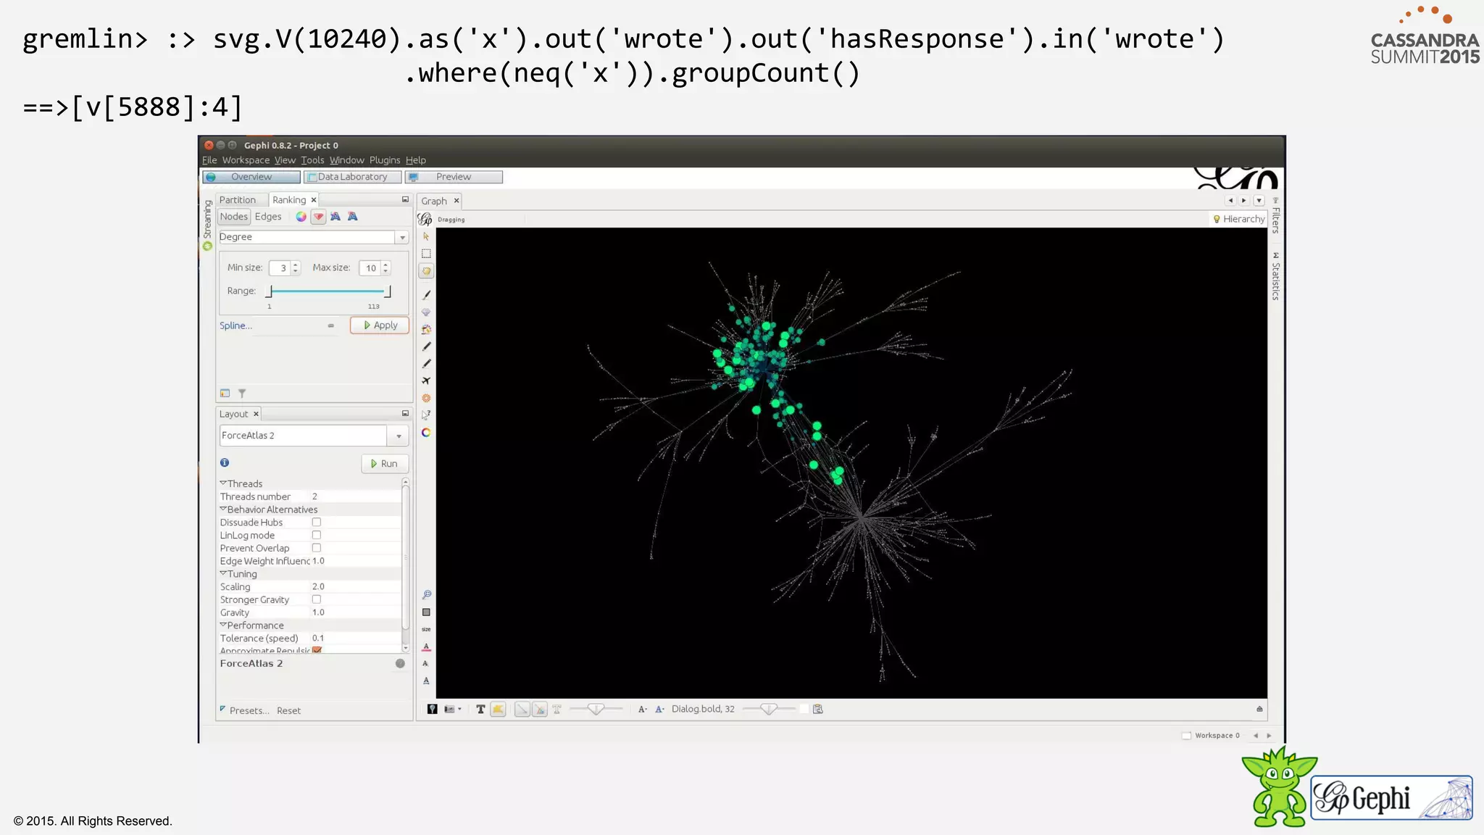Toggle show edges line icon
The width and height of the screenshot is (1484, 835).
point(522,710)
